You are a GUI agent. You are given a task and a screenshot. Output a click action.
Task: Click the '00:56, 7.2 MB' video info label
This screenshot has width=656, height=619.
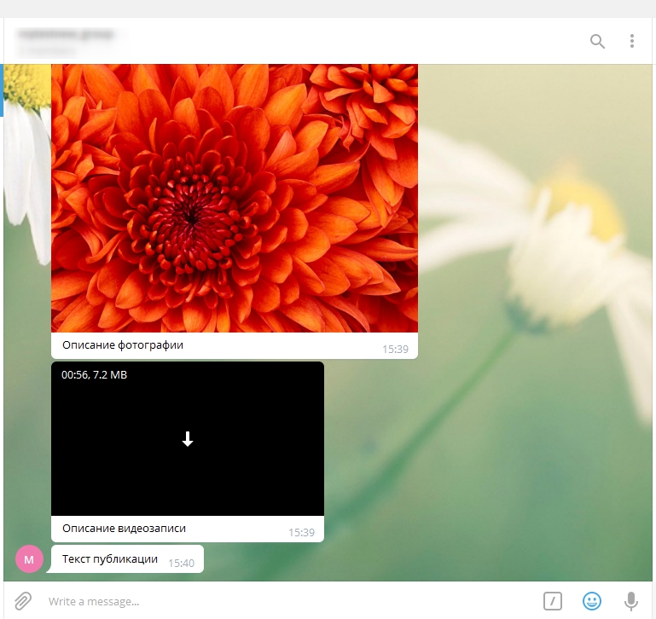pyautogui.click(x=94, y=375)
